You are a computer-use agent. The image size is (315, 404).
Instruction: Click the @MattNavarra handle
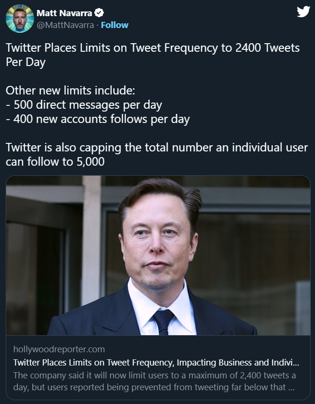coord(65,25)
